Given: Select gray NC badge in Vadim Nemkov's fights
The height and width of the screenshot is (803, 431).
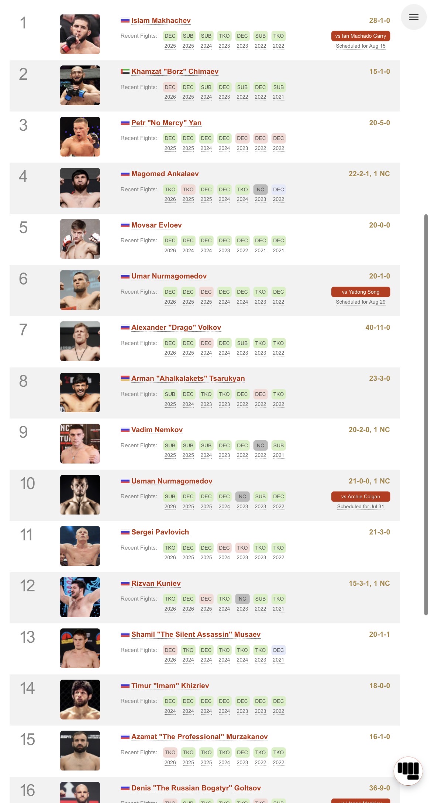Looking at the screenshot, I should 260,445.
